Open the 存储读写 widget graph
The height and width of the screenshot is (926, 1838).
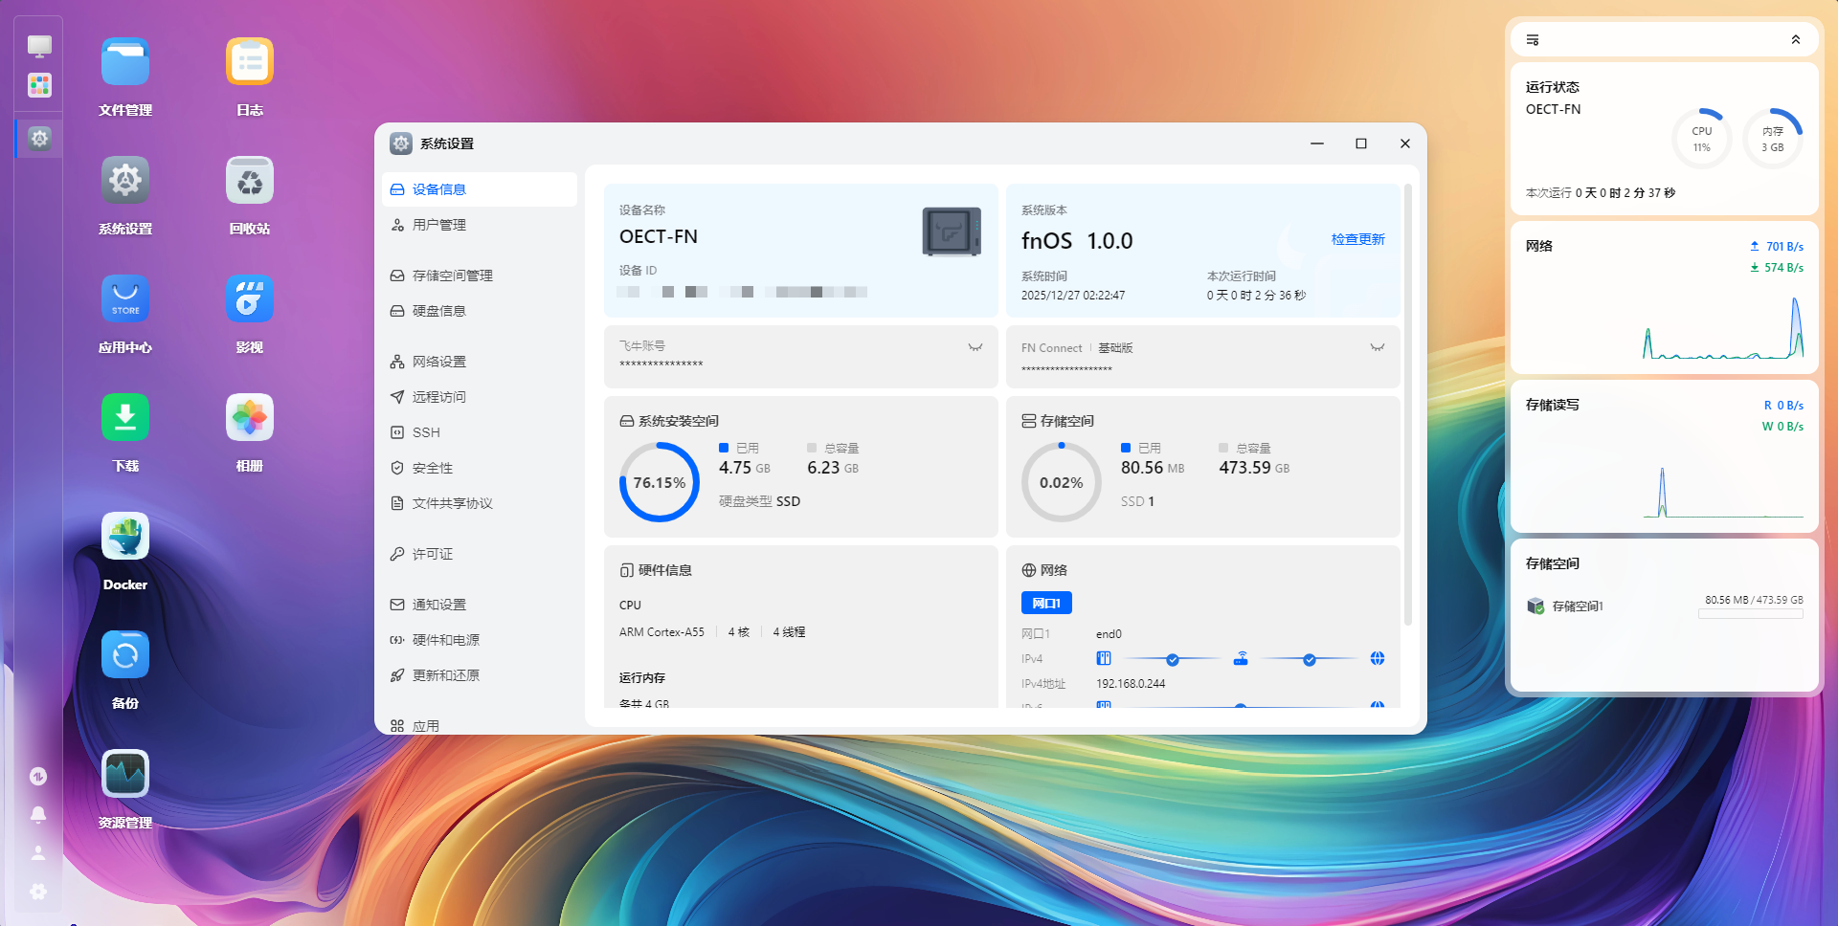tap(1723, 492)
